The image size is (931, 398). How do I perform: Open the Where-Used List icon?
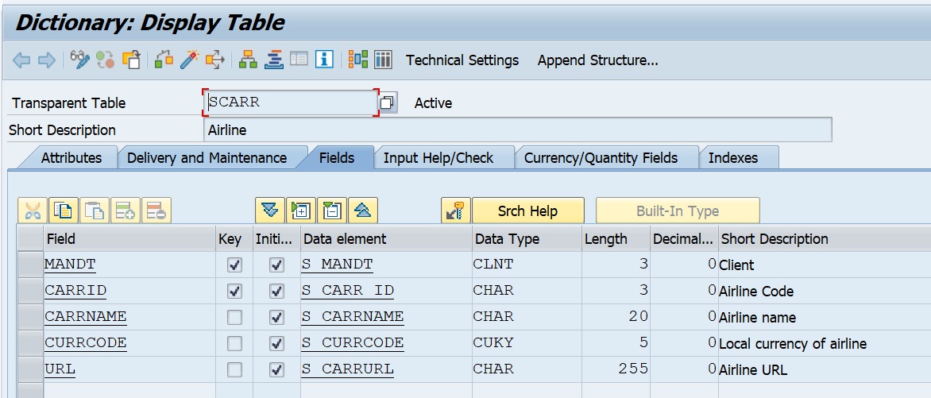pos(215,60)
